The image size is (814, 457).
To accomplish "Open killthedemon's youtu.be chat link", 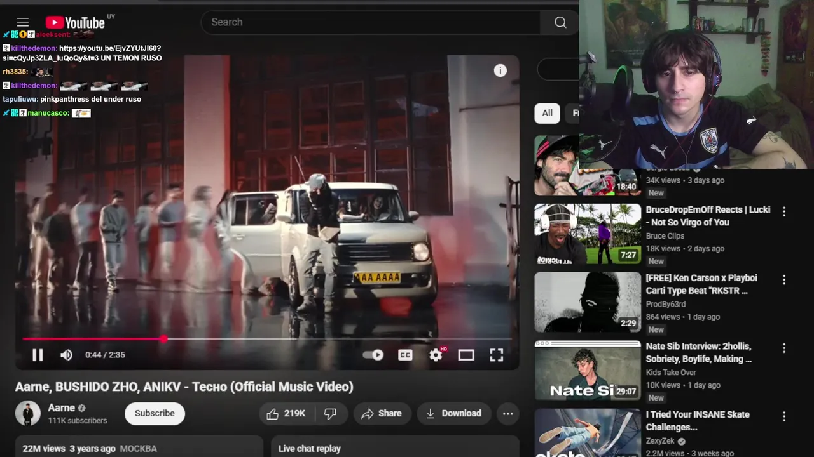I will 81,53.
